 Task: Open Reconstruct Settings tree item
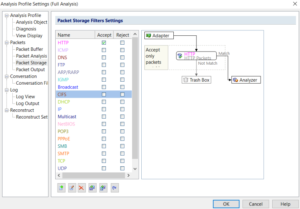point(32,117)
